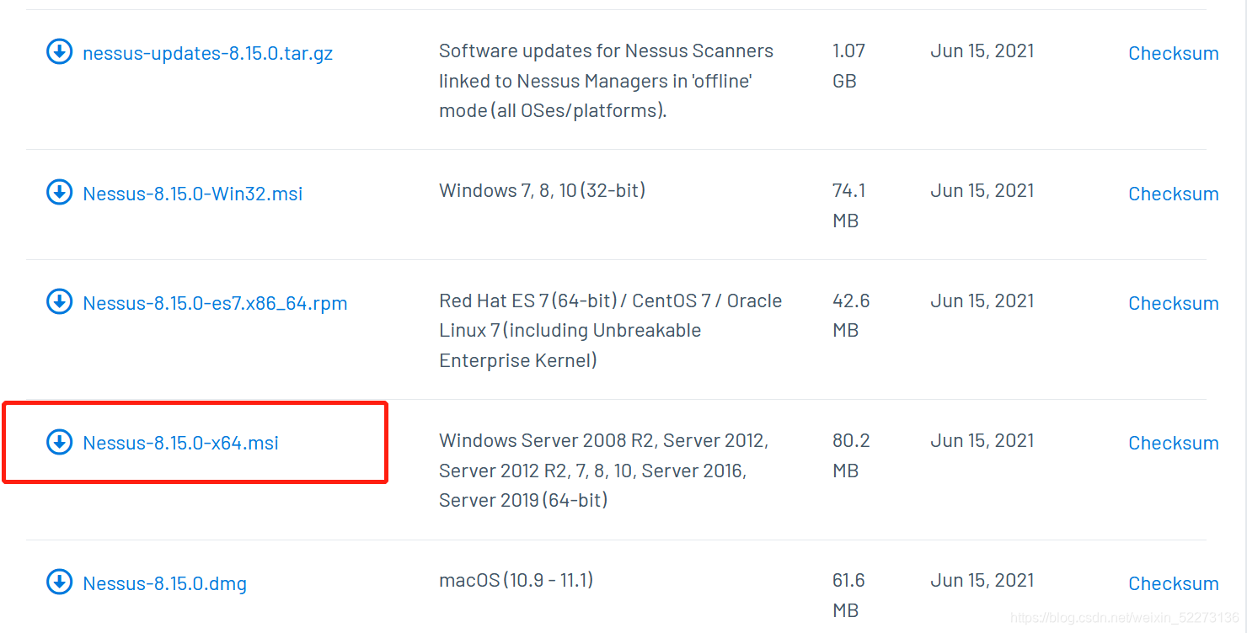Download nessus-updates-8.15.0.tar.gz file link
1247x633 pixels.
pos(207,53)
